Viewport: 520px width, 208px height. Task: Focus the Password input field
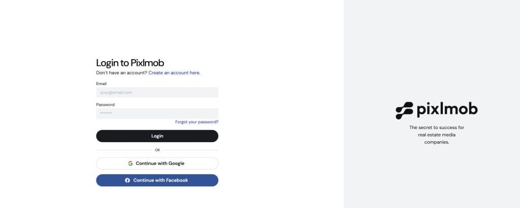[x=157, y=113]
